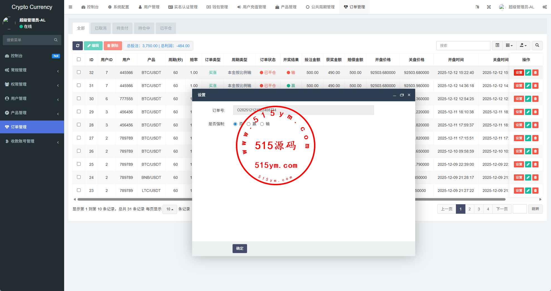Switch to the 已取消 tab
This screenshot has height=291, width=551.
click(x=101, y=28)
